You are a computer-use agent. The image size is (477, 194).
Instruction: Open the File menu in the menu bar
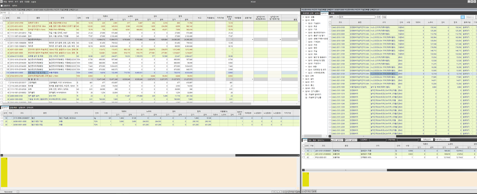5,2
